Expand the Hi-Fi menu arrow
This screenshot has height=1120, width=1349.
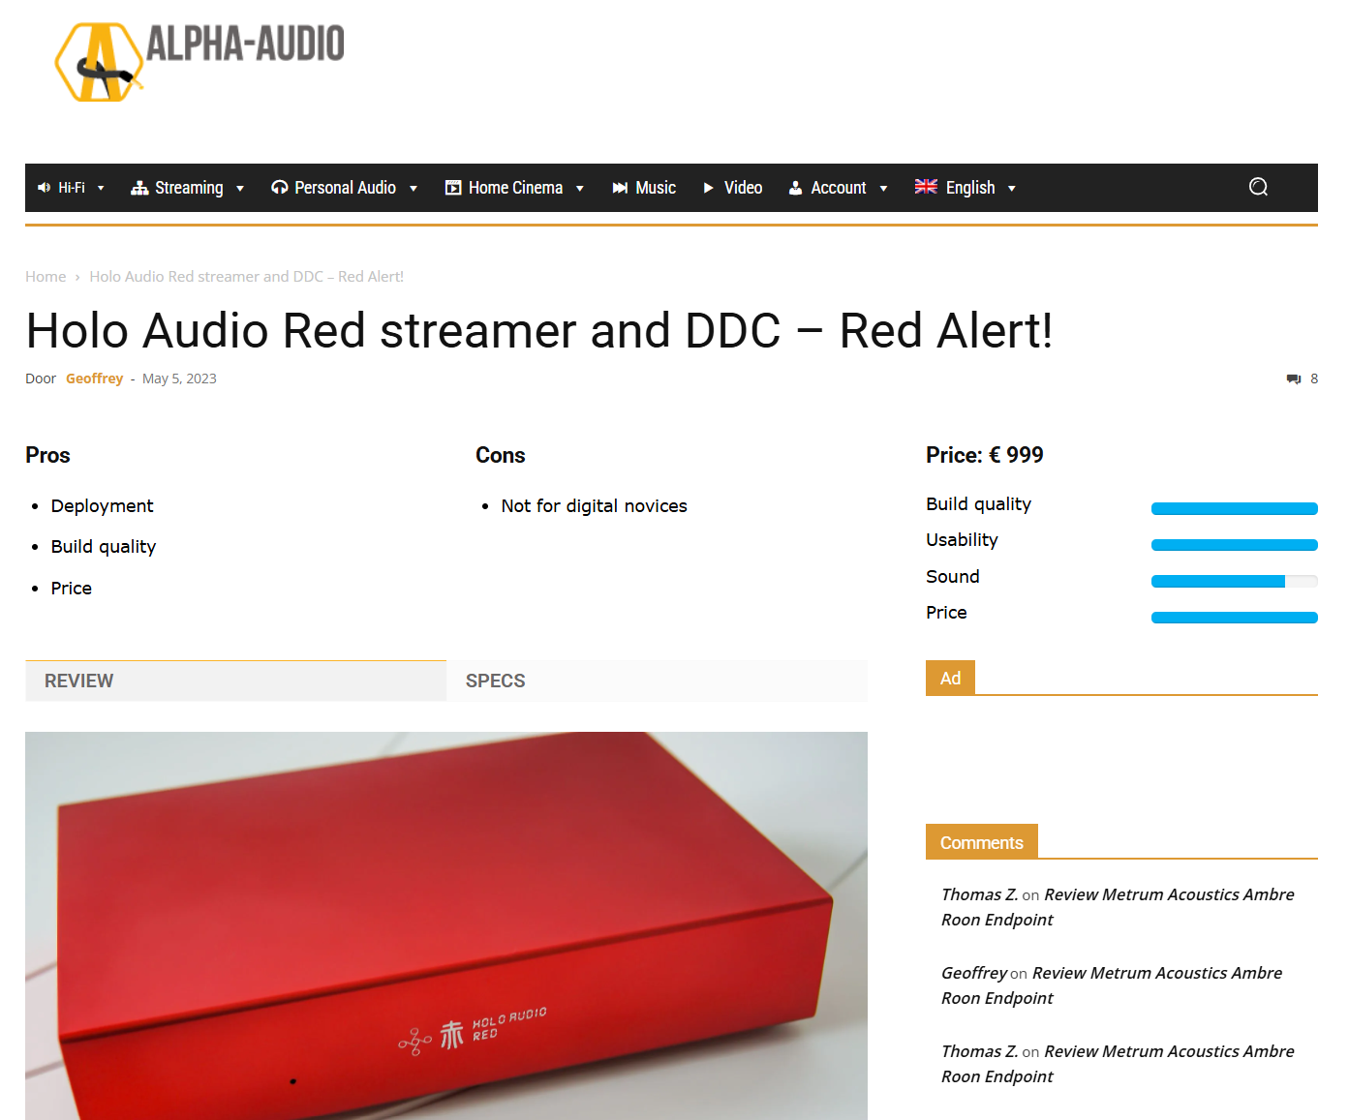point(101,189)
